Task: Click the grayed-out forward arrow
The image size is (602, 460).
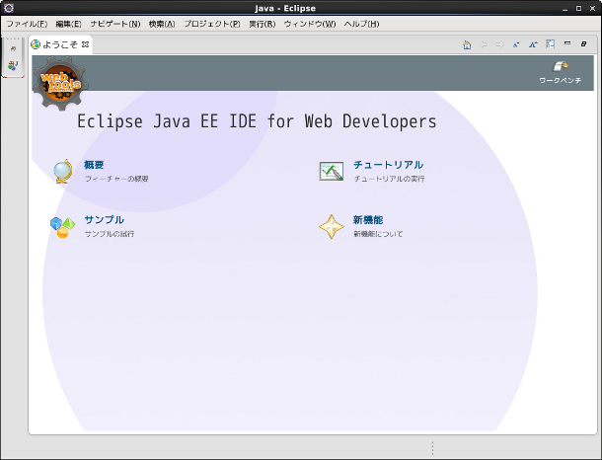Action: coord(499,44)
